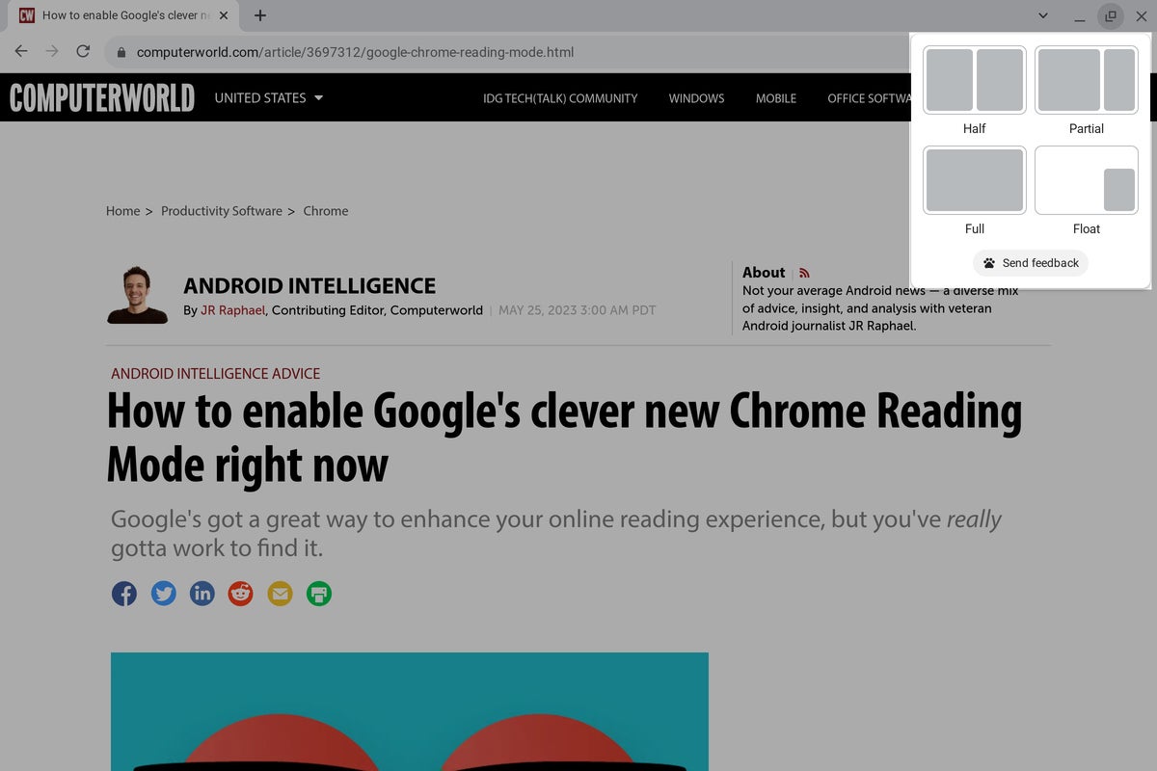Share the article on Reddit
The width and height of the screenshot is (1157, 771).
[x=241, y=594]
